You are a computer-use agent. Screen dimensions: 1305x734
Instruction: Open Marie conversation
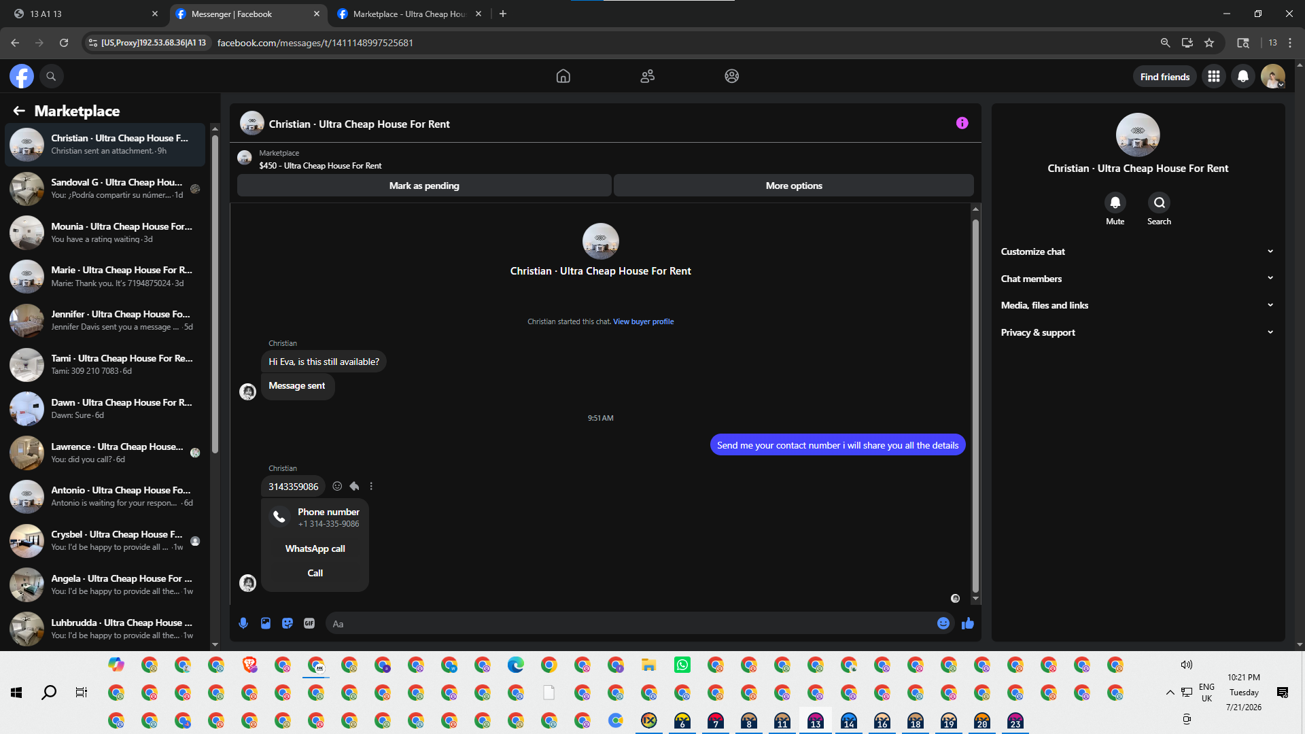[105, 277]
